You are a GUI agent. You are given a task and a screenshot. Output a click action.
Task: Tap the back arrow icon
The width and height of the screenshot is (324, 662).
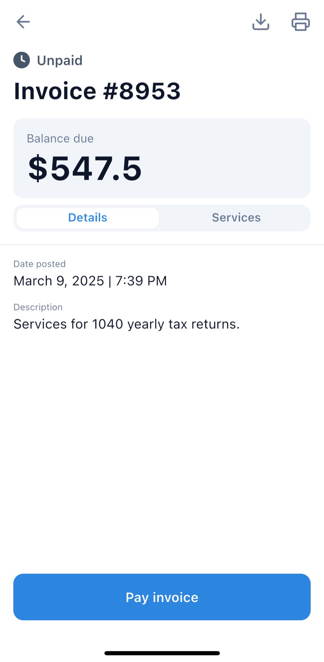23,22
